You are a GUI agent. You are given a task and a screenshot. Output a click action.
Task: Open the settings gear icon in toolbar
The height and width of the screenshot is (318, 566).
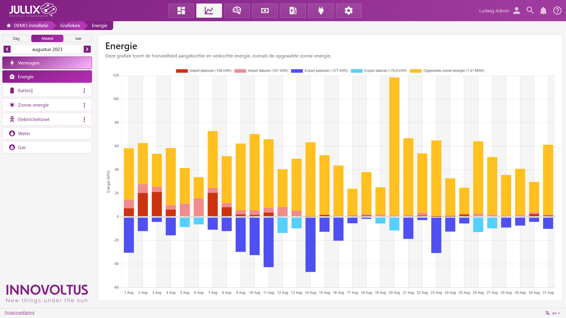[x=348, y=11]
